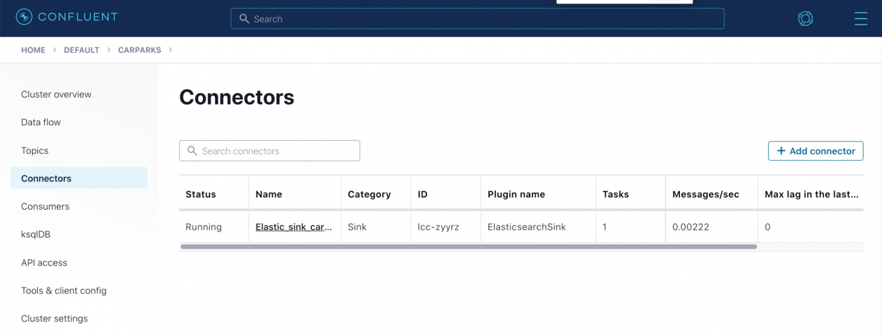
Task: Open Cluster settings
Action: click(54, 318)
